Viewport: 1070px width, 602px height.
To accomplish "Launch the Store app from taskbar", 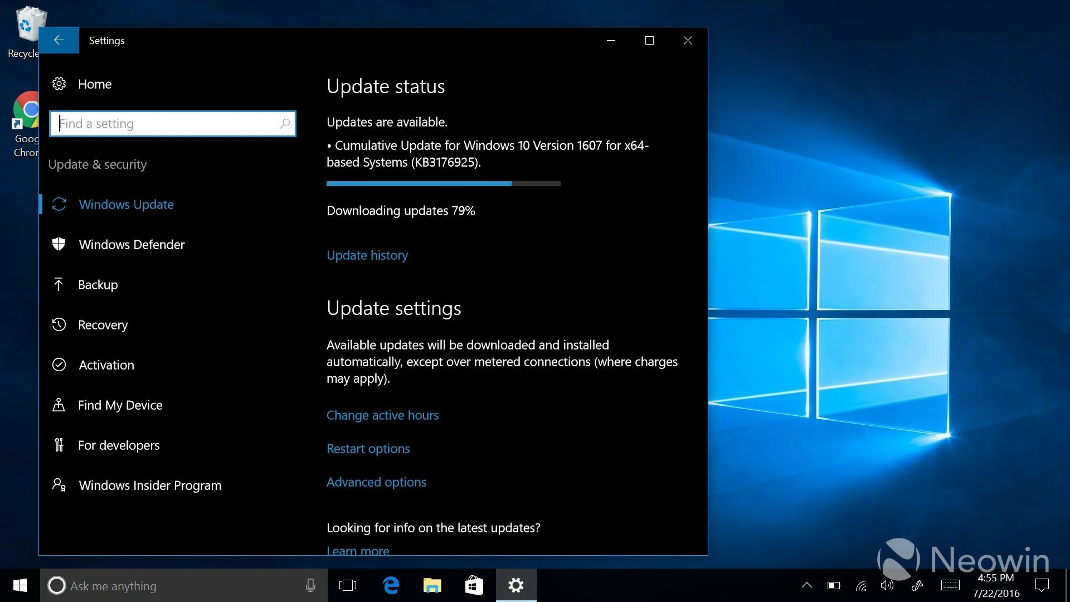I will tap(474, 585).
